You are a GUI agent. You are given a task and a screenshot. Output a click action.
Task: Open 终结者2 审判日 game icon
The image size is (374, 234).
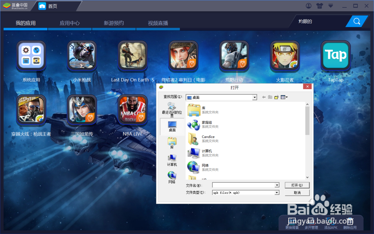pyautogui.click(x=183, y=56)
